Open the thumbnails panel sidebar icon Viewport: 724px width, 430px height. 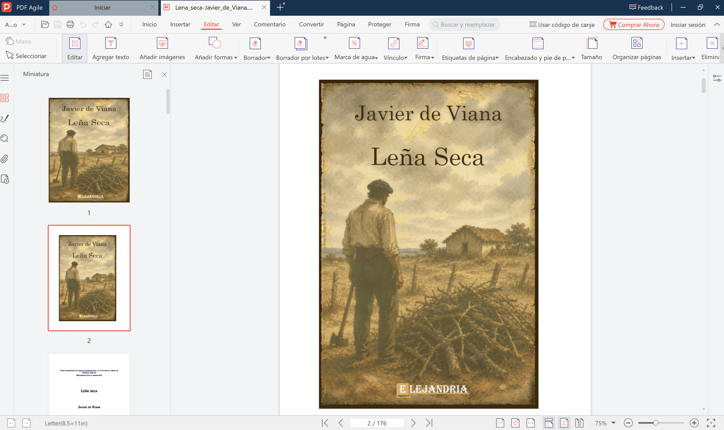5,98
